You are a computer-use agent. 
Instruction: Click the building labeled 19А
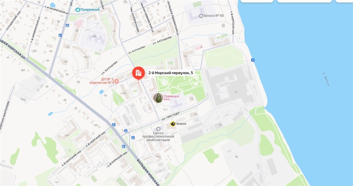pyautogui.click(x=96, y=37)
